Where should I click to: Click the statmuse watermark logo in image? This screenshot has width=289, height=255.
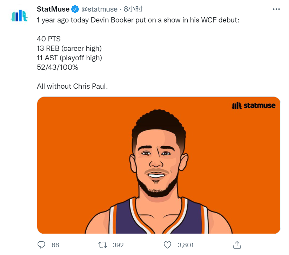(x=254, y=106)
